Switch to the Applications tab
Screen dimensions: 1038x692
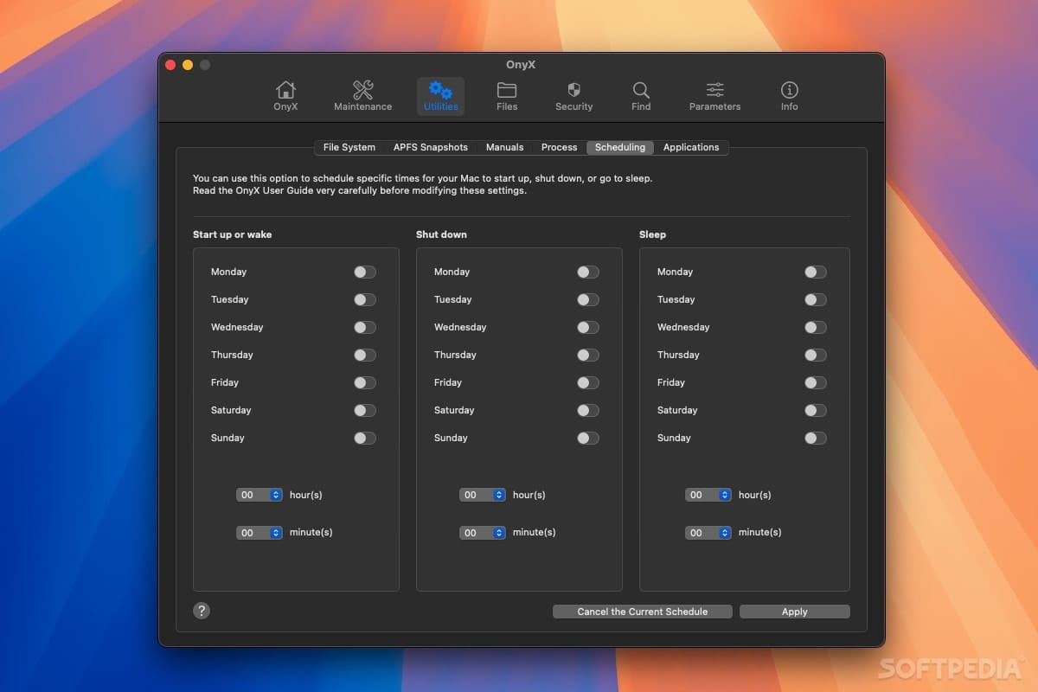click(691, 147)
